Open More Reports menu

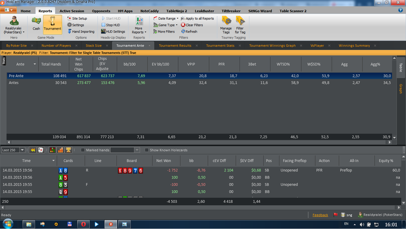pyautogui.click(x=139, y=25)
